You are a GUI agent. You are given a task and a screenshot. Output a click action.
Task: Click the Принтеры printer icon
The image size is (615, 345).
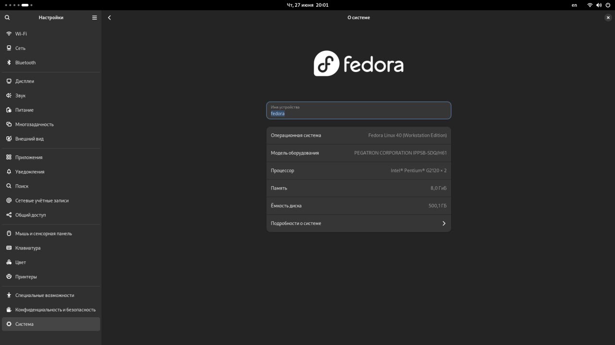[9, 277]
